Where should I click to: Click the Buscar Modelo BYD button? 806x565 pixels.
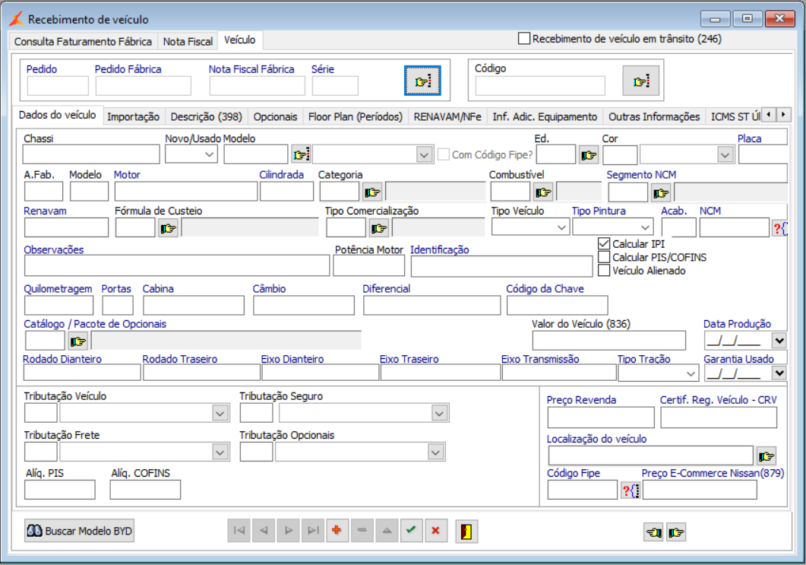tap(79, 531)
